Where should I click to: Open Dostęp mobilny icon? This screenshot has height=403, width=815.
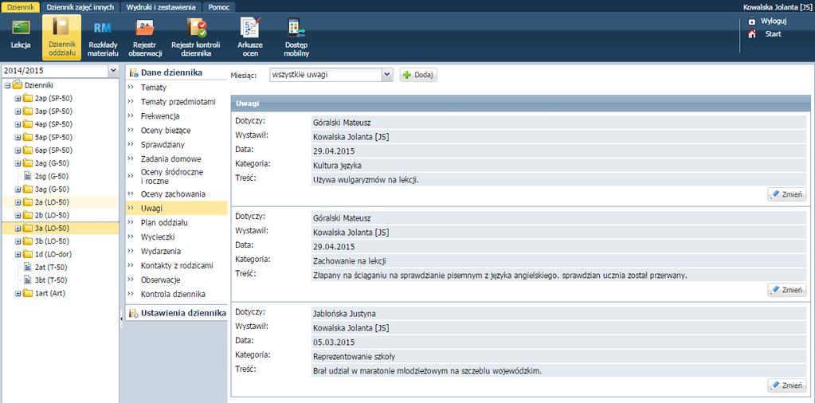click(x=296, y=28)
